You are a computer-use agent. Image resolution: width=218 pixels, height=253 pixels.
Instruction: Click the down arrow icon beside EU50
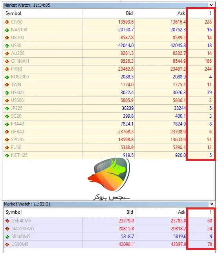tap(7, 147)
